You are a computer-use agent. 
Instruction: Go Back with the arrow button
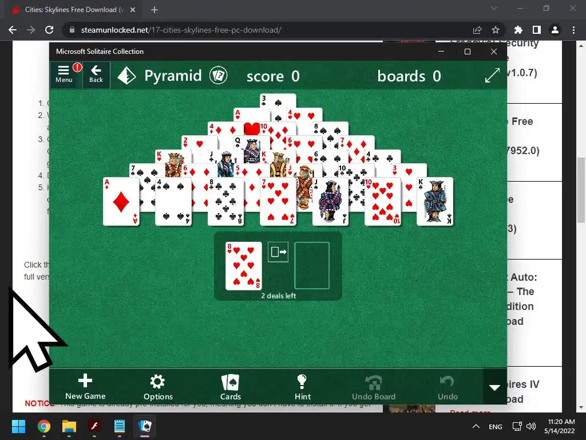tap(96, 75)
